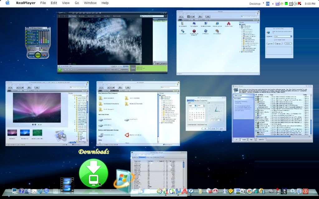Open the blue question mark help icon
The height and width of the screenshot is (199, 319).
tap(21, 191)
